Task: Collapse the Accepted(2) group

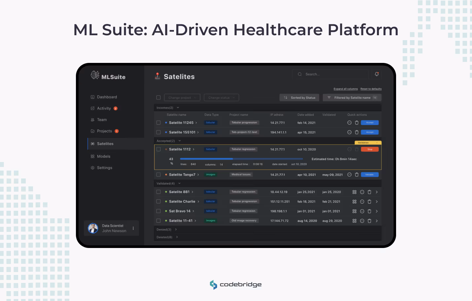Action: pyautogui.click(x=180, y=141)
